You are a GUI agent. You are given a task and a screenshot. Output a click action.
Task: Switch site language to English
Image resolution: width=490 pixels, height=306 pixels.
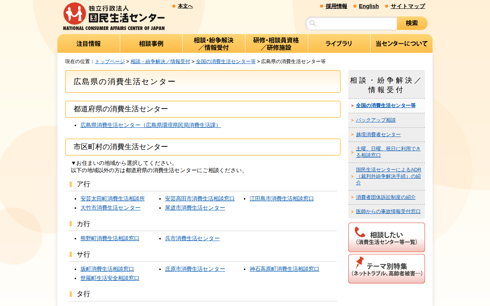(368, 6)
